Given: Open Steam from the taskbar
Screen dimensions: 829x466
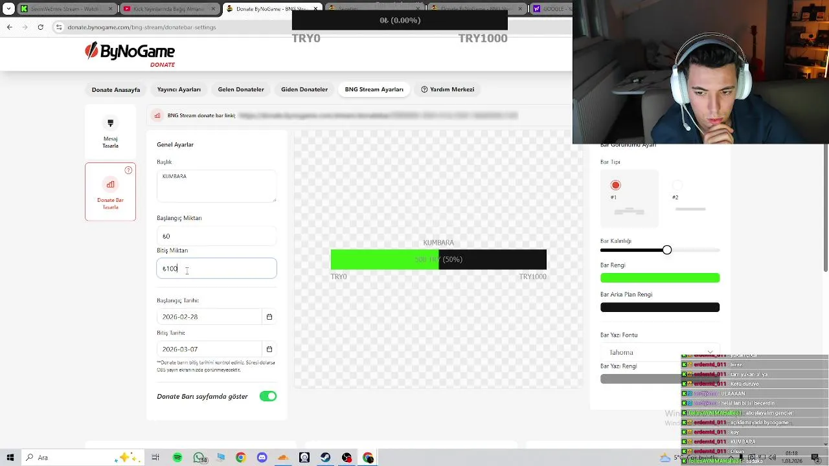Looking at the screenshot, I should (325, 458).
